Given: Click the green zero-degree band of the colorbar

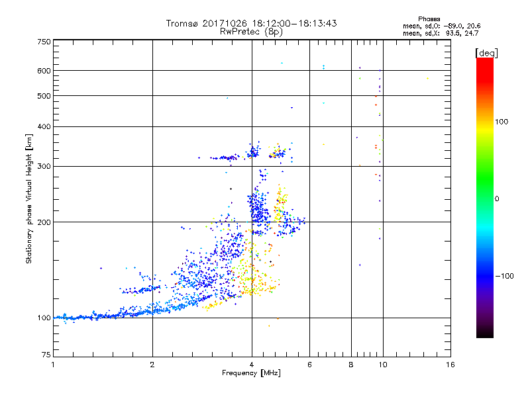Looking at the screenshot, I should coord(485,198).
